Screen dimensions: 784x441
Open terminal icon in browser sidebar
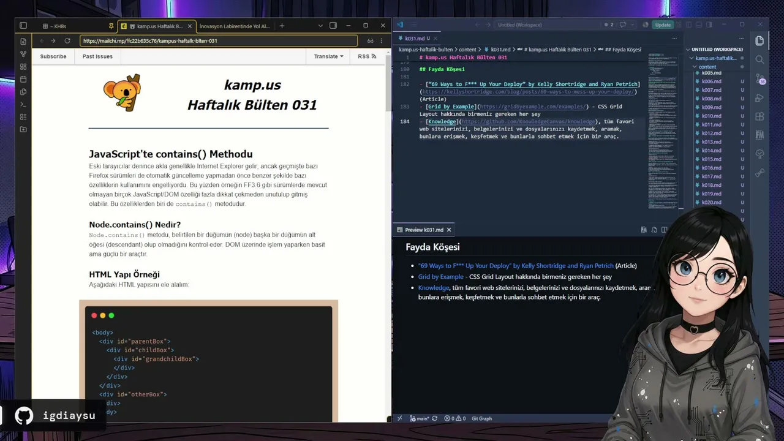point(23,104)
